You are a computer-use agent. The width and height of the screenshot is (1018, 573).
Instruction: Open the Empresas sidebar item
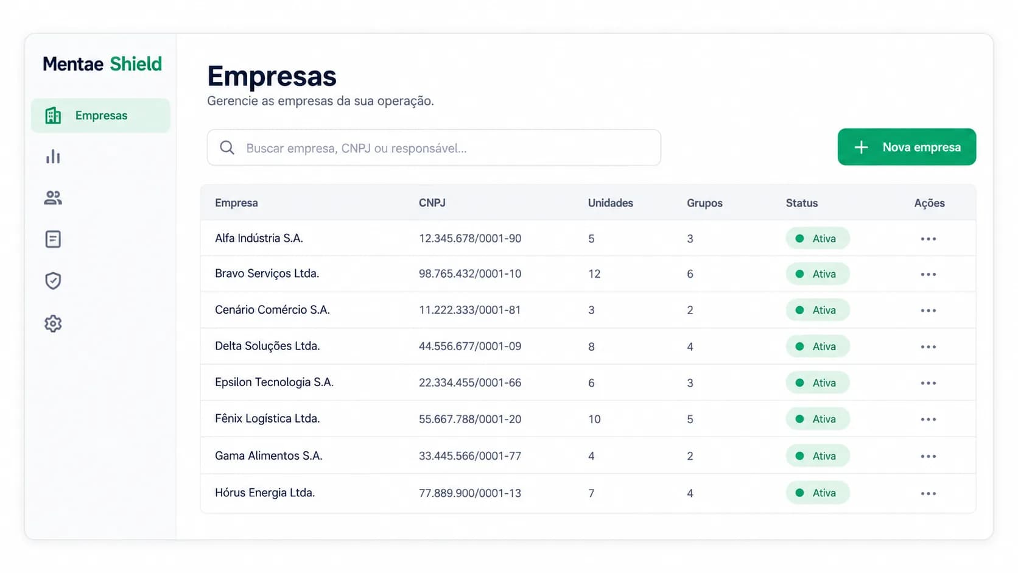pyautogui.click(x=100, y=116)
